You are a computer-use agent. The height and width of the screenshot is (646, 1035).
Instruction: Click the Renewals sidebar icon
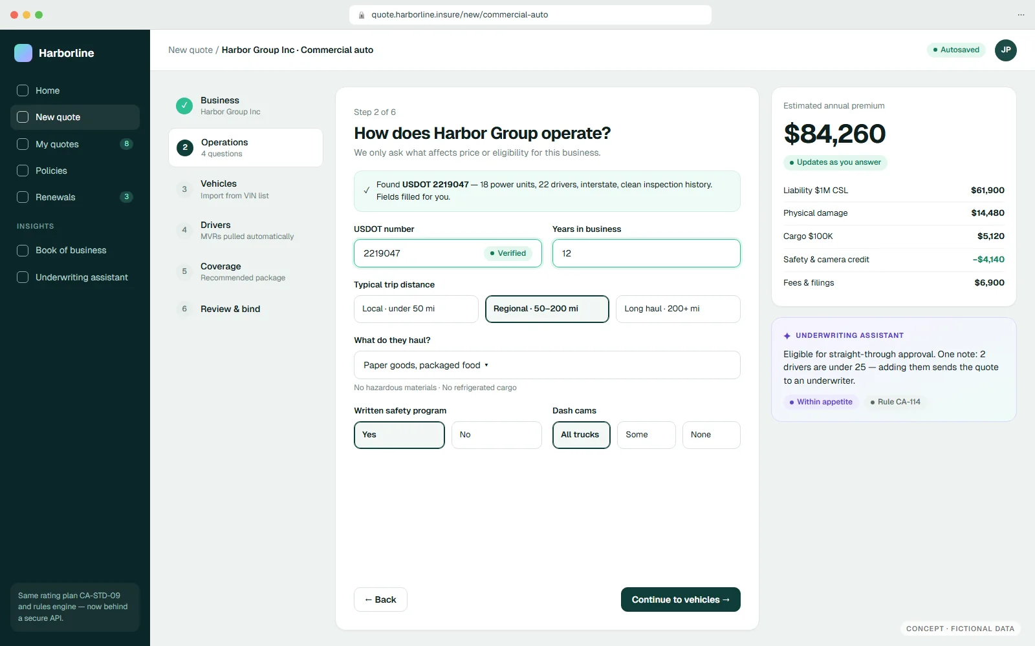23,197
